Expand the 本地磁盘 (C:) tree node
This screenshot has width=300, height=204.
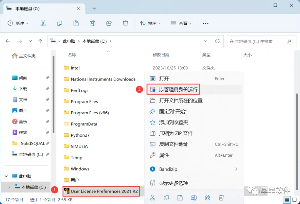pos(9,187)
